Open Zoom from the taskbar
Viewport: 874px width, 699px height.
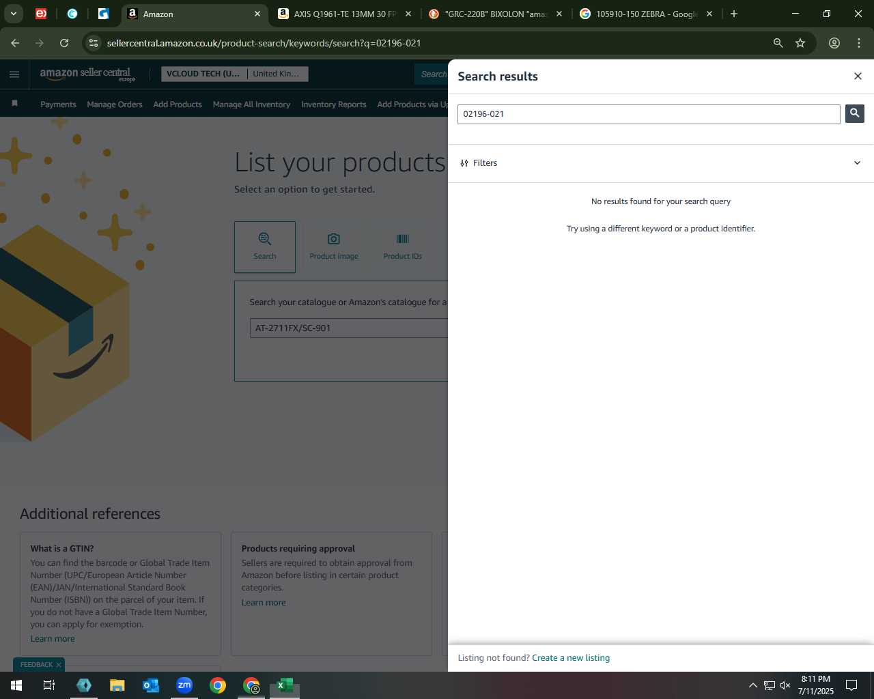[184, 685]
